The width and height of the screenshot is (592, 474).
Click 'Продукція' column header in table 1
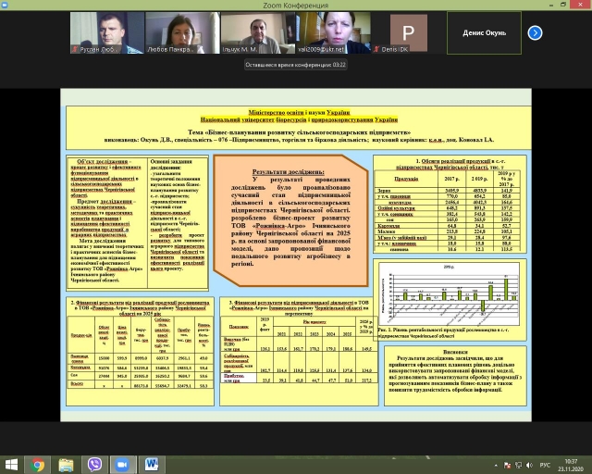406,179
